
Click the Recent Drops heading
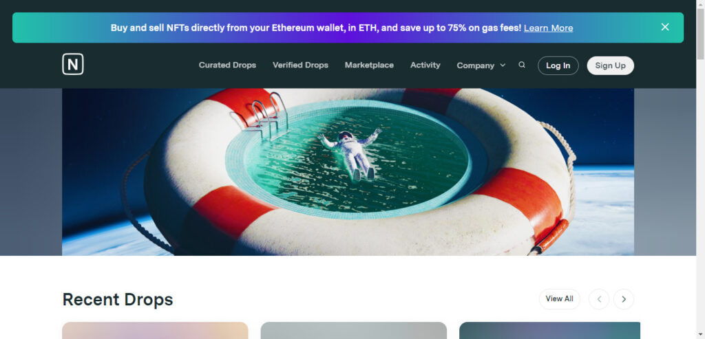click(x=118, y=300)
